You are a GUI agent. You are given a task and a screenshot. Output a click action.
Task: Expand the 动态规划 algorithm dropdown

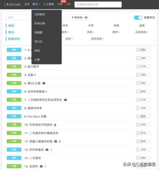pos(142,32)
